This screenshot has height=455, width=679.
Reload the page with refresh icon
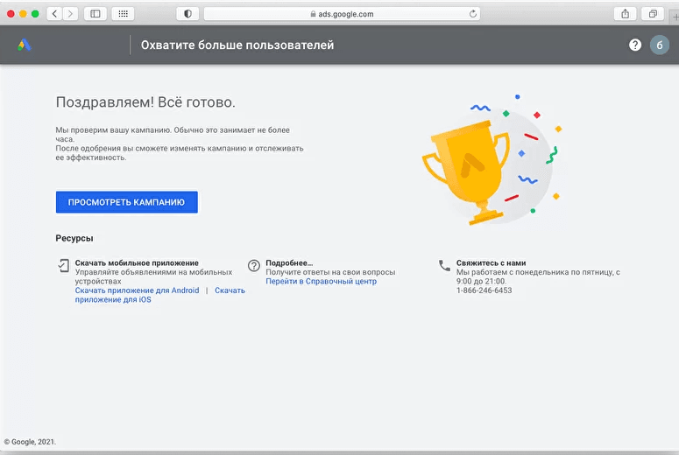tap(473, 14)
